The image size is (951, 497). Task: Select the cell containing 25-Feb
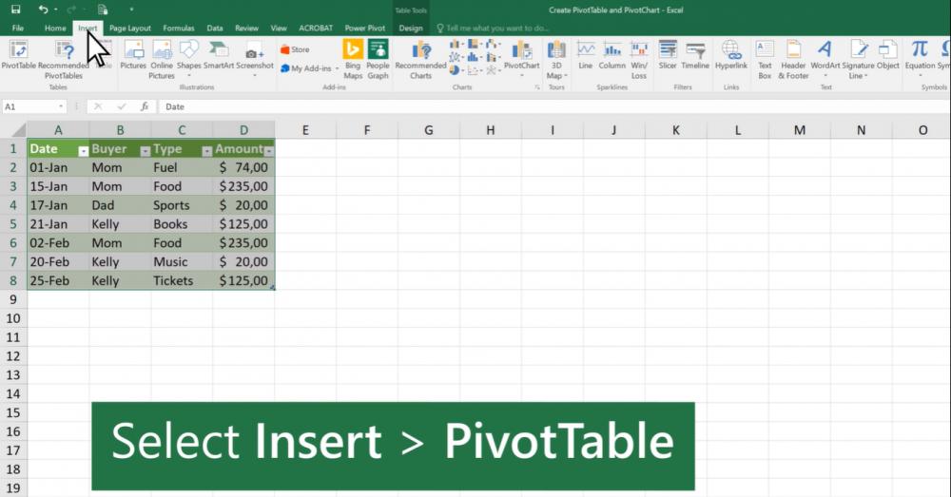[x=58, y=280]
